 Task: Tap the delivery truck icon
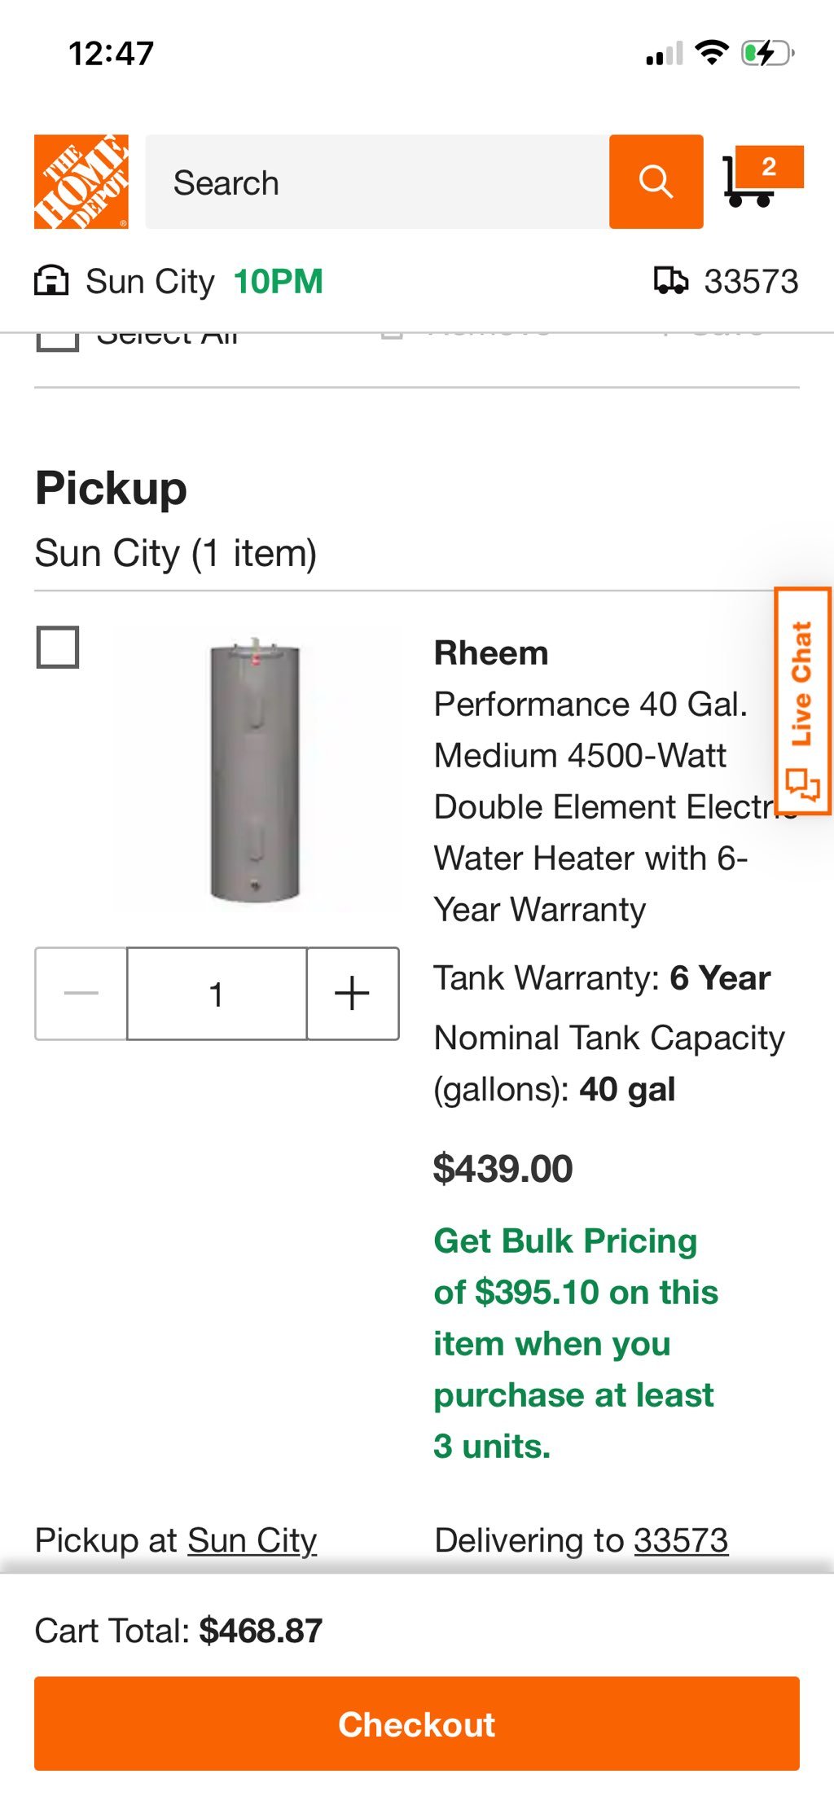coord(670,281)
